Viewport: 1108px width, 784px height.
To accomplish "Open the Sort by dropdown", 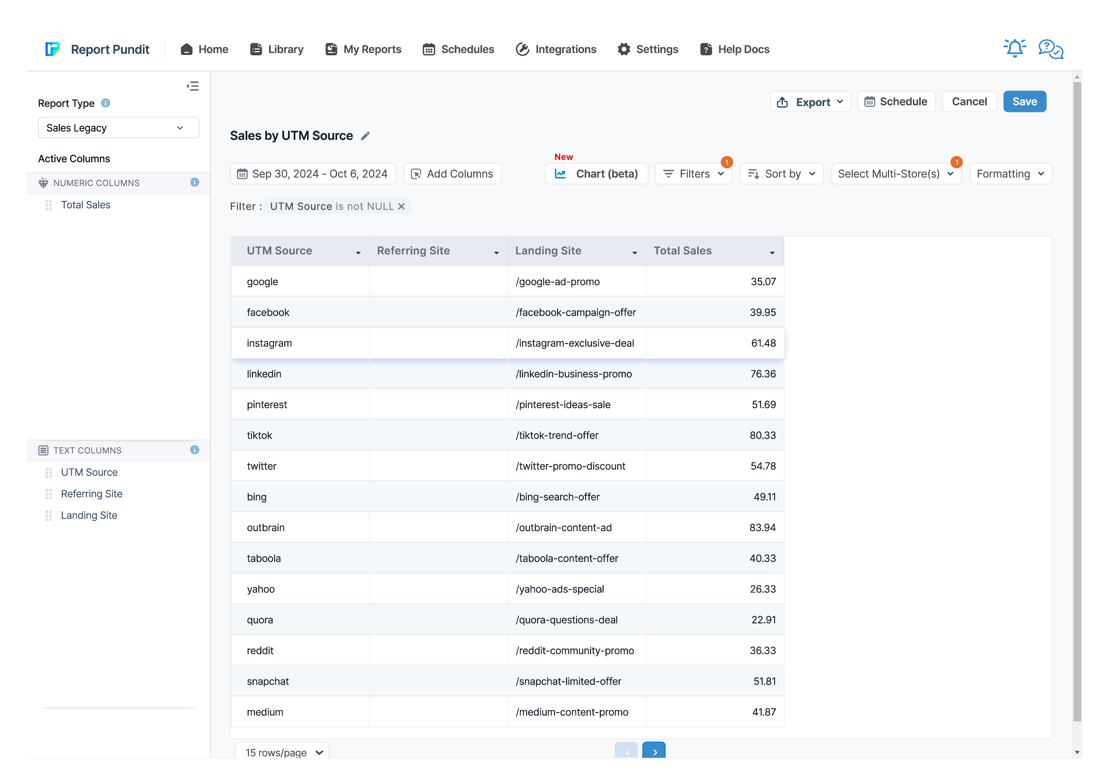I will coord(781,174).
